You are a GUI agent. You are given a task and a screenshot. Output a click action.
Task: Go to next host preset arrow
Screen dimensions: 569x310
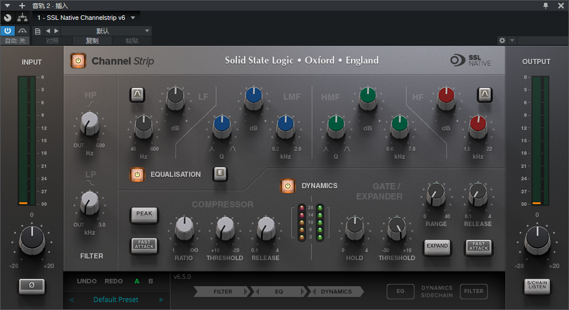click(56, 31)
